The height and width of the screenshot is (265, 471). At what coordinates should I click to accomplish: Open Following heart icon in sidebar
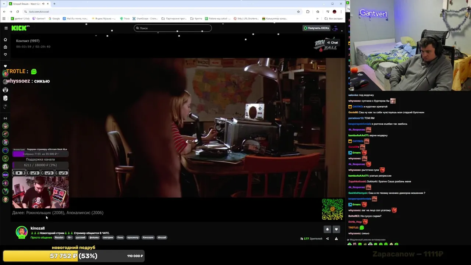5,54
